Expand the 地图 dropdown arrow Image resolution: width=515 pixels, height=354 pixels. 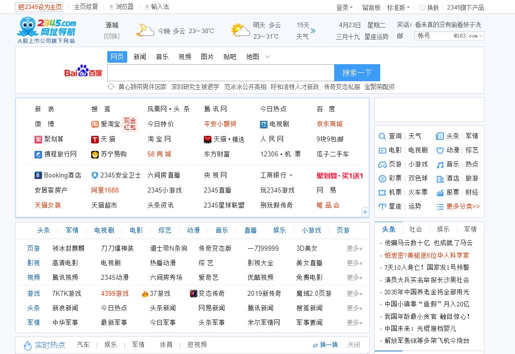(x=268, y=57)
